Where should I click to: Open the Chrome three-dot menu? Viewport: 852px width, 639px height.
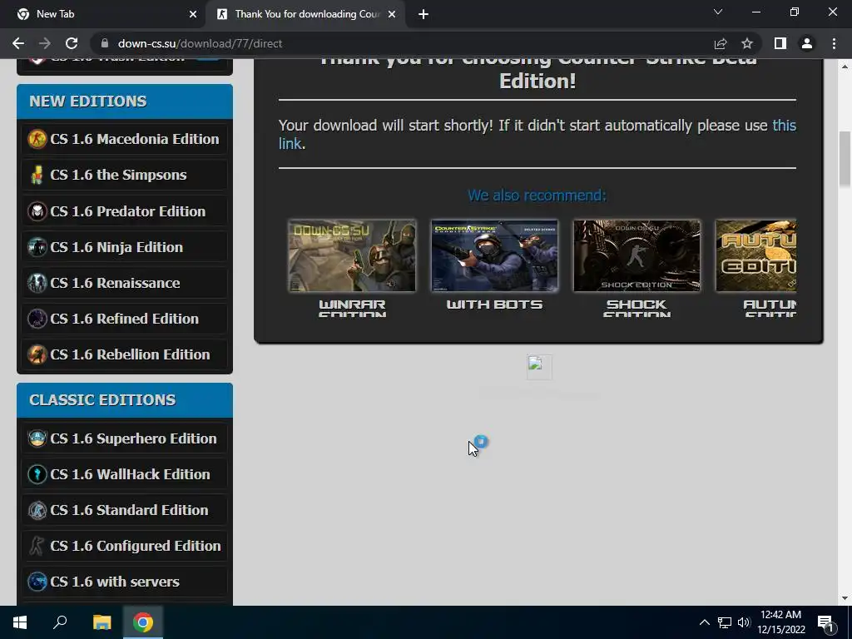[x=834, y=43]
